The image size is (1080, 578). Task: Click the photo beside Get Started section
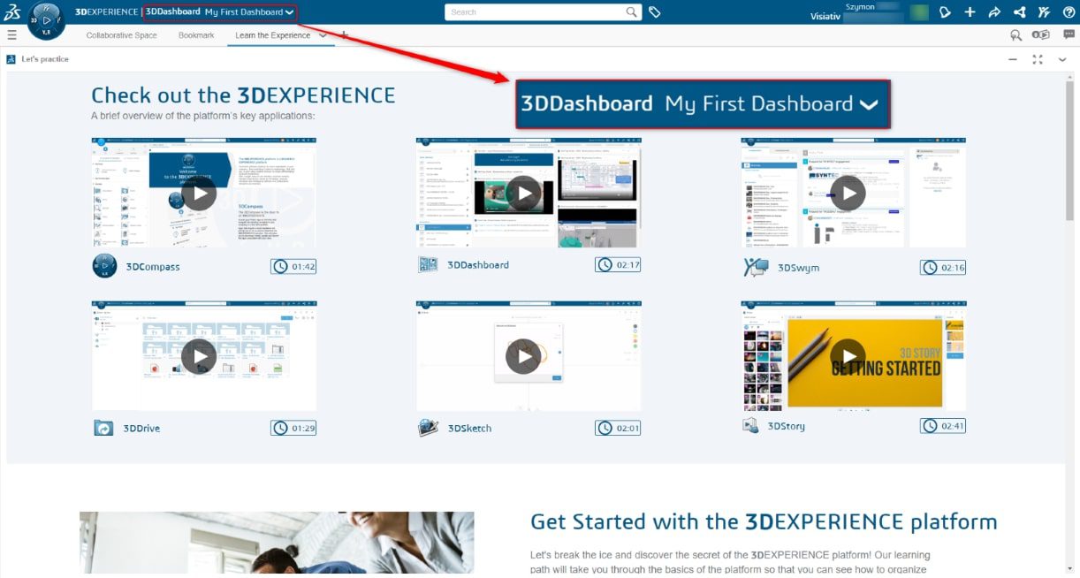click(x=277, y=544)
